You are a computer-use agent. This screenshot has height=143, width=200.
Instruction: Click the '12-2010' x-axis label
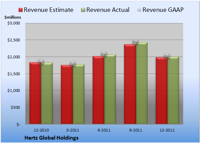[41, 130]
